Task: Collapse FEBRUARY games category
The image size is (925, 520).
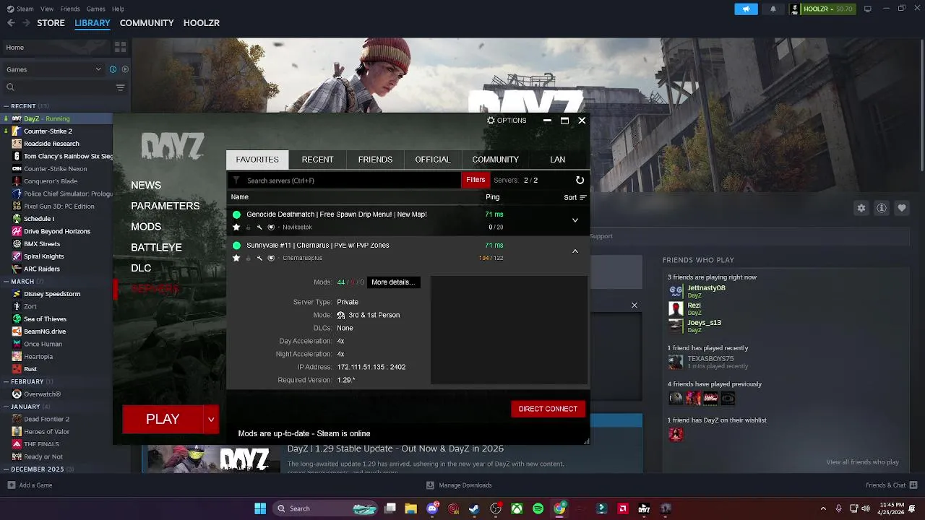Action: tap(5, 381)
